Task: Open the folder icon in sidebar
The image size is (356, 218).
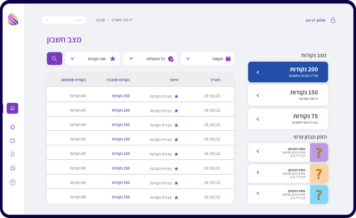Action: (13, 141)
